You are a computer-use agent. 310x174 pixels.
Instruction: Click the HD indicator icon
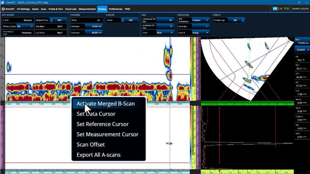point(275,9)
